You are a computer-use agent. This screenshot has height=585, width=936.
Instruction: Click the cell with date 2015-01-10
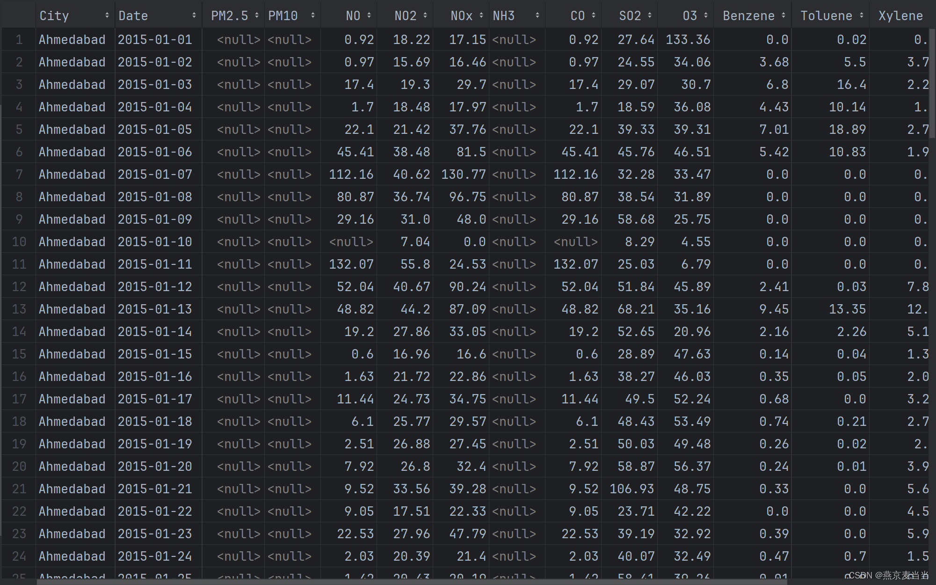pyautogui.click(x=155, y=242)
